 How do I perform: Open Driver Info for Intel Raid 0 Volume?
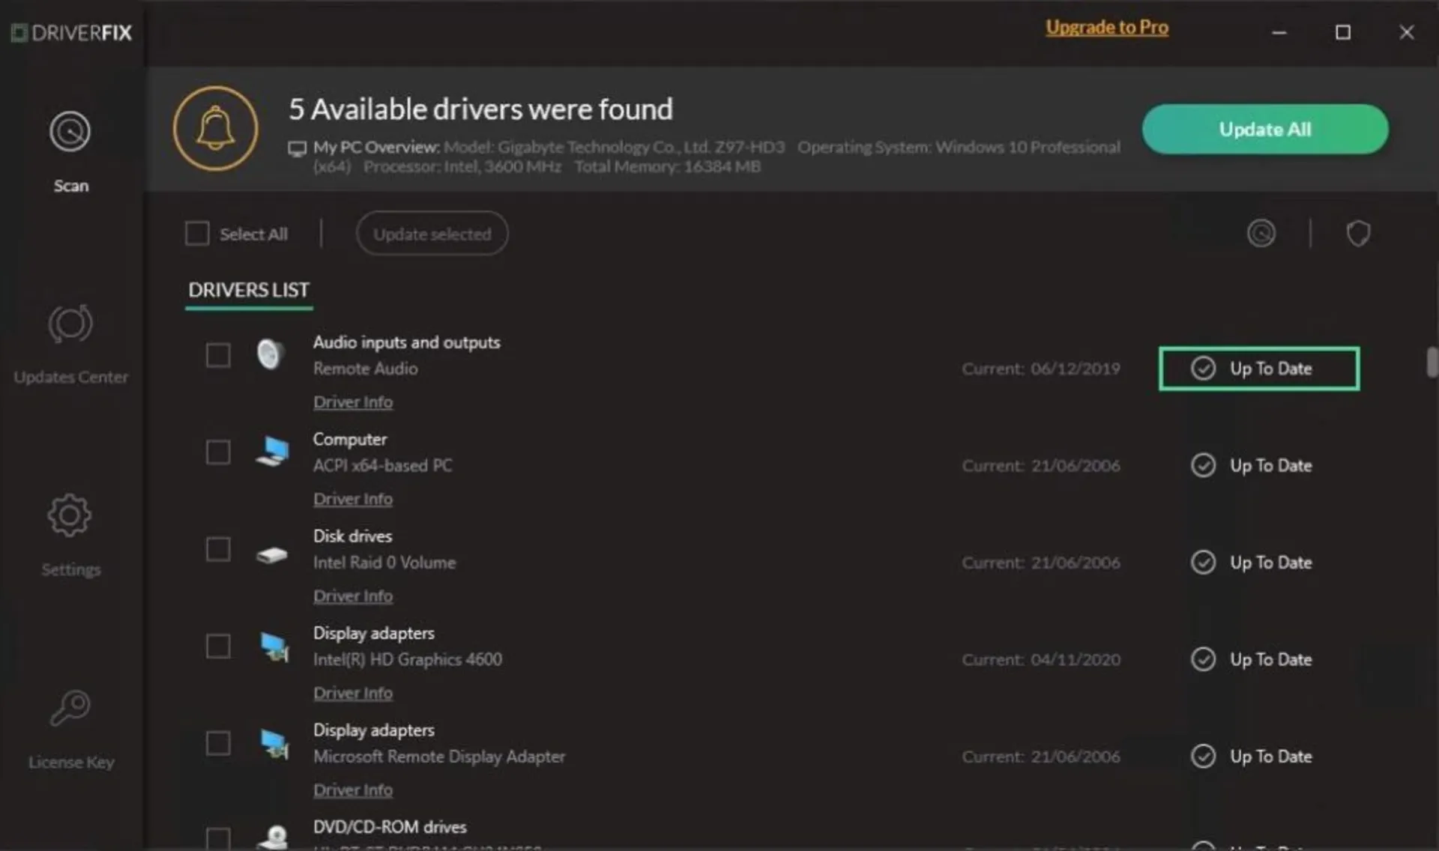(353, 596)
